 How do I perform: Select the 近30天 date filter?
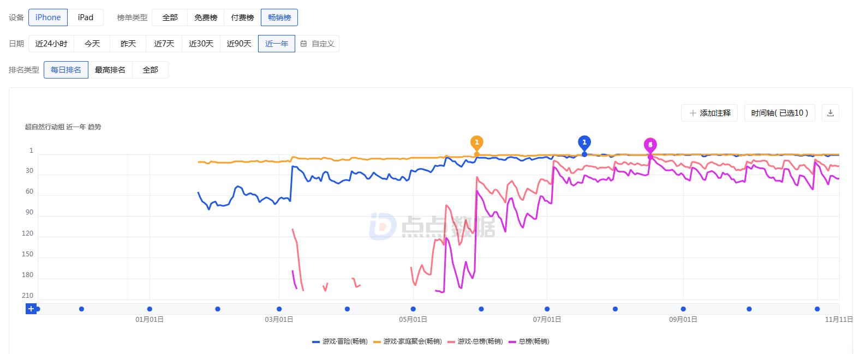201,44
